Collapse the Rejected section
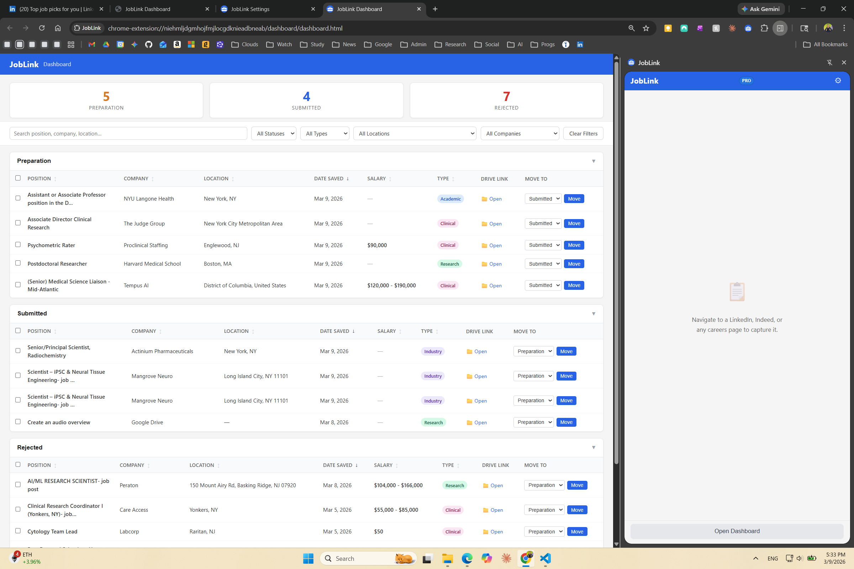Viewport: 854px width, 569px height. tap(594, 447)
